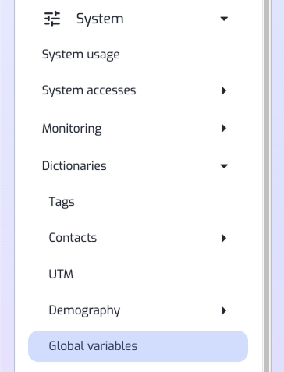Screen dimensions: 284x372
Task: Select the Monitoring menu label
Action: [x=72, y=129]
